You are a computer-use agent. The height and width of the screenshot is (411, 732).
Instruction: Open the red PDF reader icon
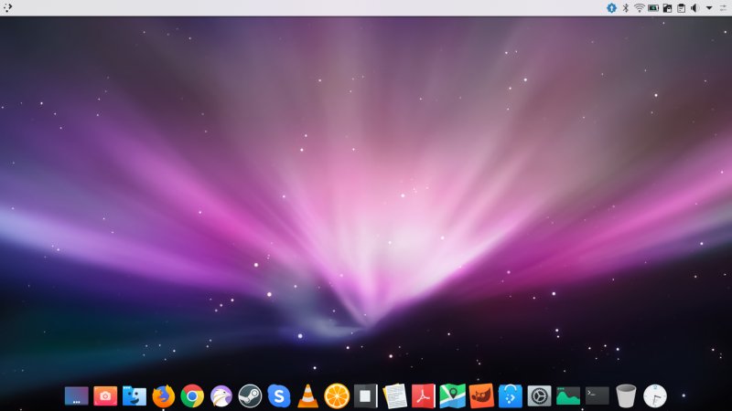tap(423, 395)
